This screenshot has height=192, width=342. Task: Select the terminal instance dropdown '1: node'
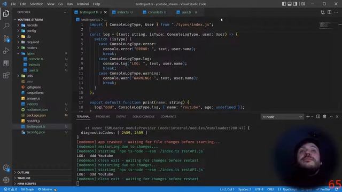(x=282, y=117)
